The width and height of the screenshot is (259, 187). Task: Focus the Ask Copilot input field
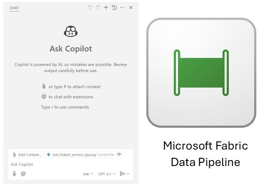[x=71, y=164]
